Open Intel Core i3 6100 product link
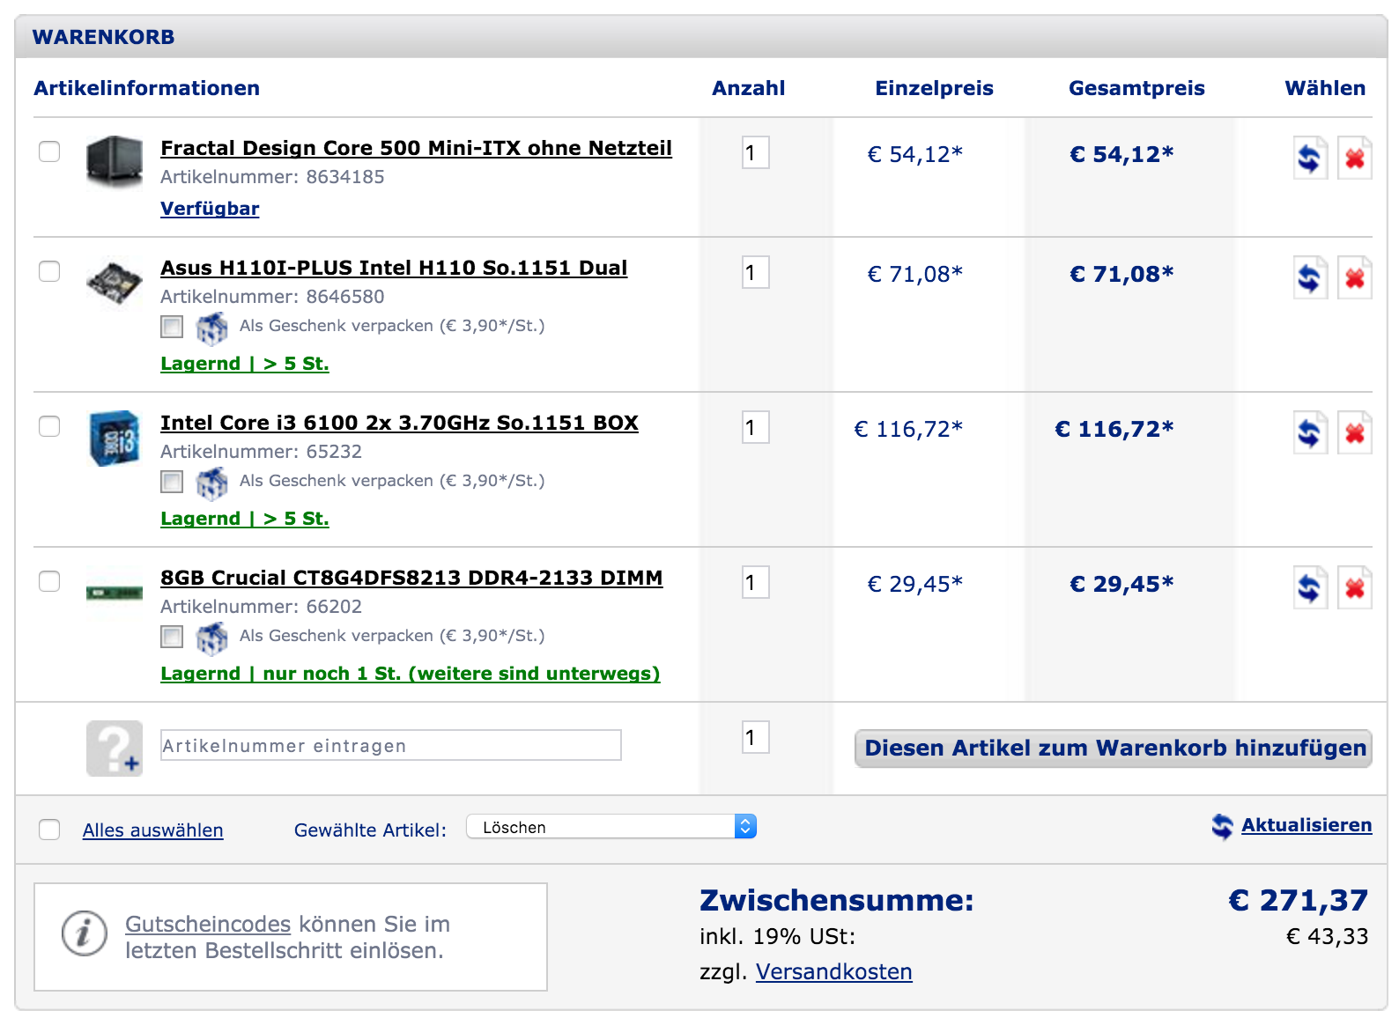Viewport: 1399px width, 1018px height. pos(399,423)
